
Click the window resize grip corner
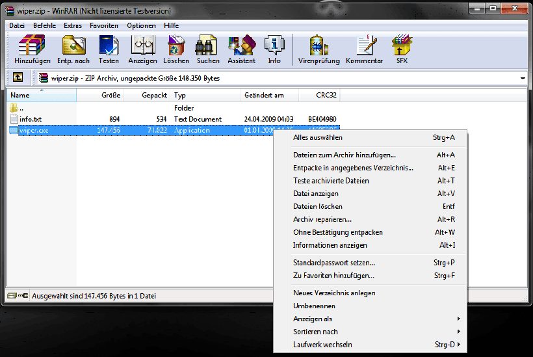(525, 298)
